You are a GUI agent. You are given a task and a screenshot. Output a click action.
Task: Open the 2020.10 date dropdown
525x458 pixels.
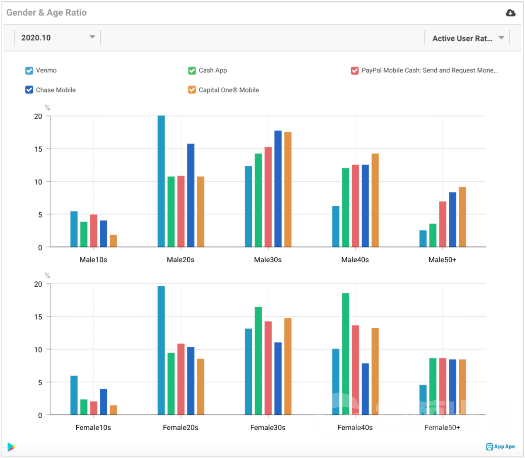pyautogui.click(x=57, y=38)
